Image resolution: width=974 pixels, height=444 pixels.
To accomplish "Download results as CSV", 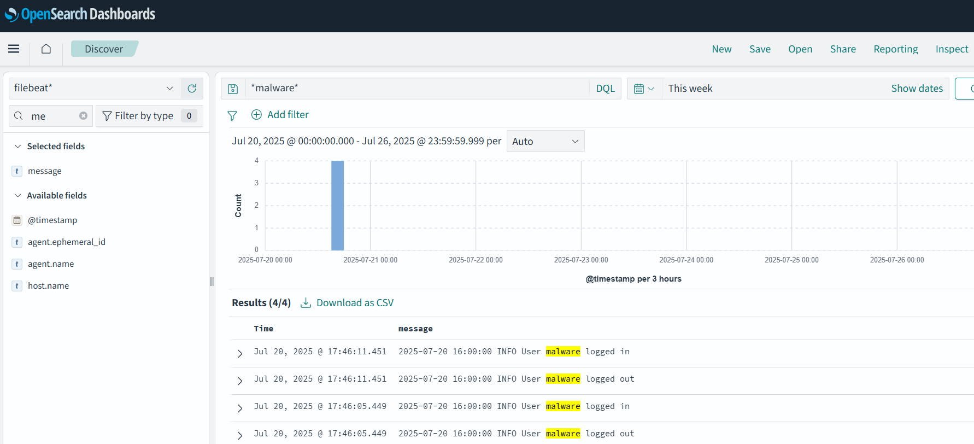I will (347, 303).
